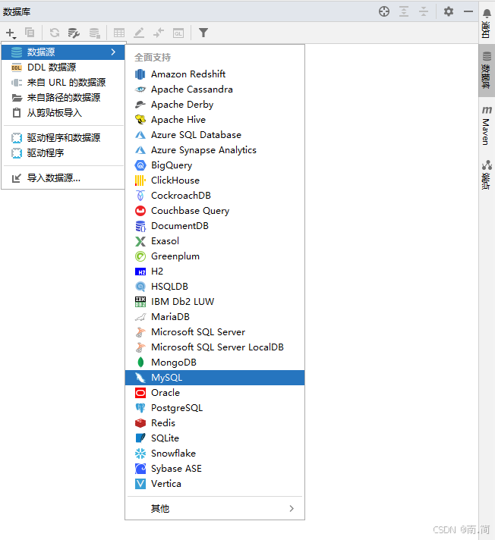Screen dimensions: 495x540
Task: Select CockroachDB data source
Action: click(215, 195)
